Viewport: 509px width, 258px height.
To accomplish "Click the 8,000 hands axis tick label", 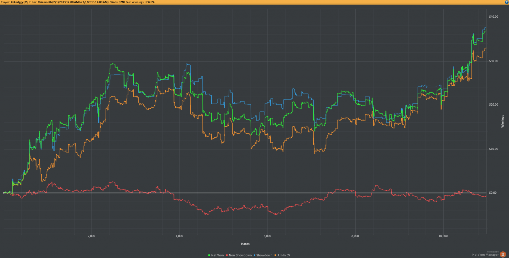I will [355, 236].
